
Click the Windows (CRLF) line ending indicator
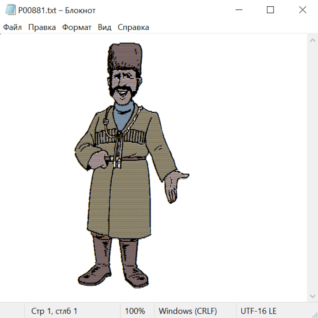point(188,311)
